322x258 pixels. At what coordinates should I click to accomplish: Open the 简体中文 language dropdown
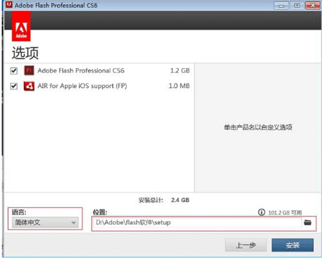pos(45,223)
